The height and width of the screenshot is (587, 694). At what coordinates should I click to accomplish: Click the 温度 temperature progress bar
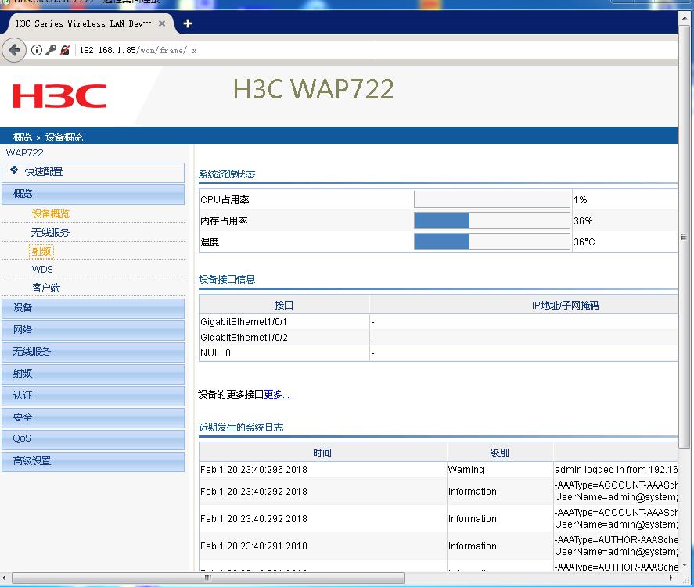[491, 242]
